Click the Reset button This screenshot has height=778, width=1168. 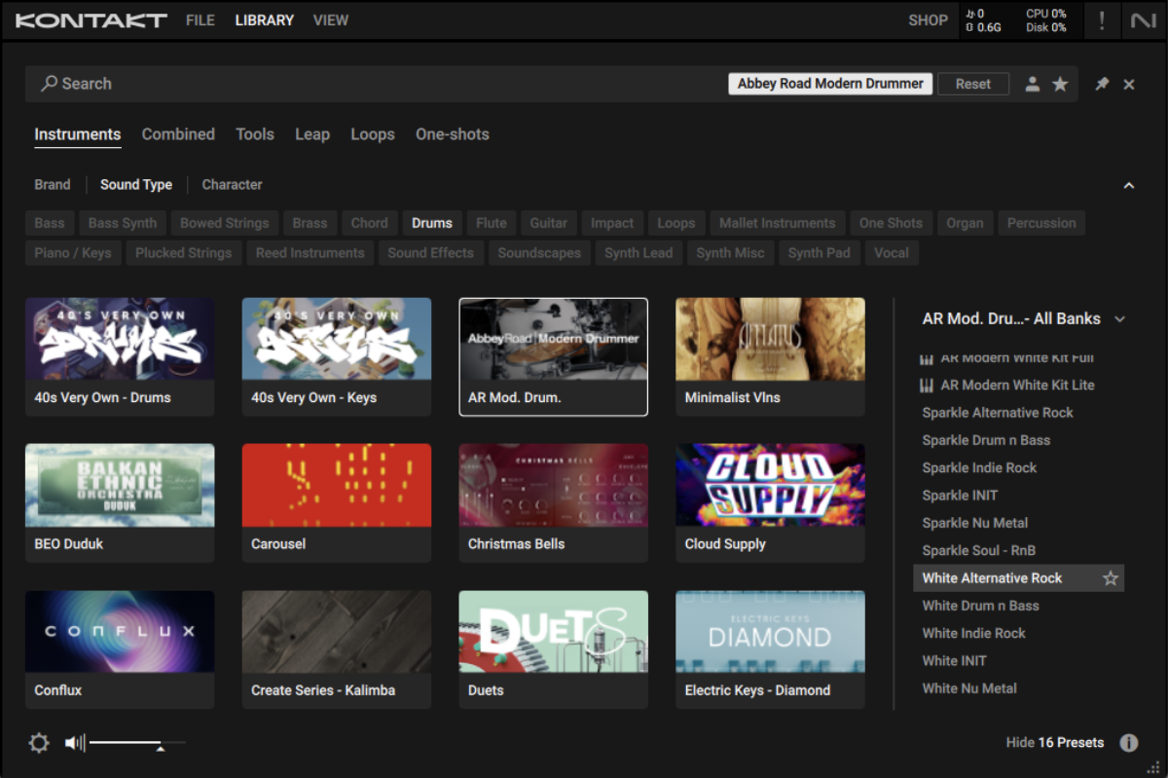point(973,84)
